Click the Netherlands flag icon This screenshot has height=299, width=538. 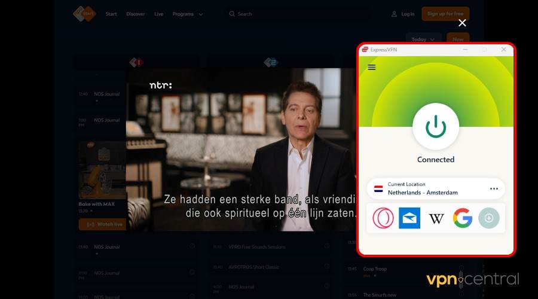(378, 189)
